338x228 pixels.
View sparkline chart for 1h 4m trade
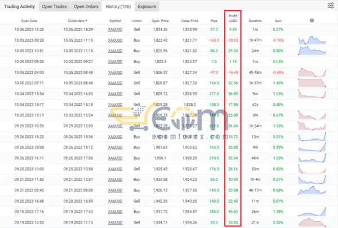tap(312, 180)
